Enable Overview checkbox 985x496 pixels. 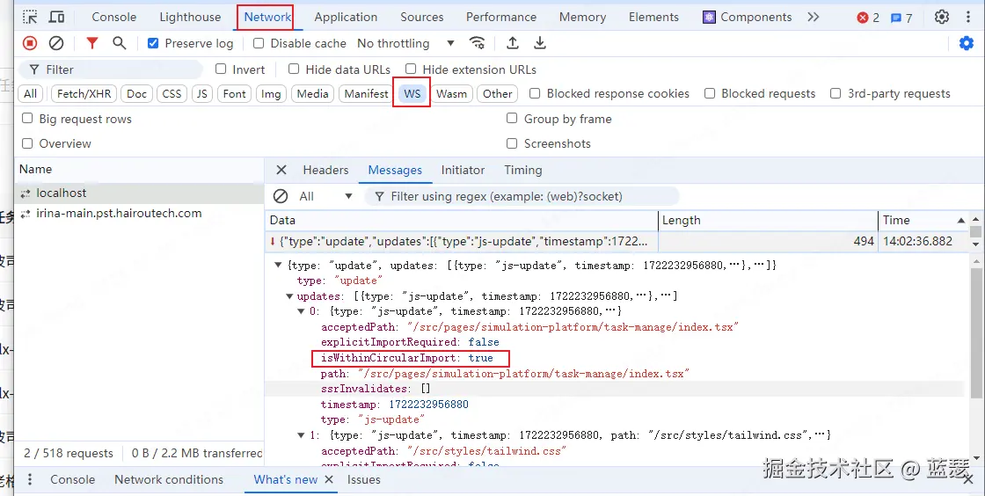(x=27, y=143)
